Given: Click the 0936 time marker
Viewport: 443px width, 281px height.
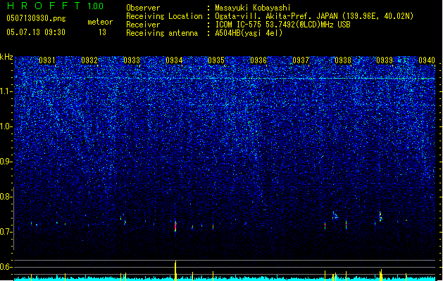Looking at the screenshot, I should click(x=258, y=60).
